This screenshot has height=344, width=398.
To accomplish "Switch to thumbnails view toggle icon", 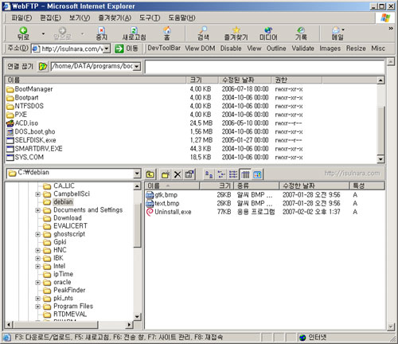I will [257, 174].
